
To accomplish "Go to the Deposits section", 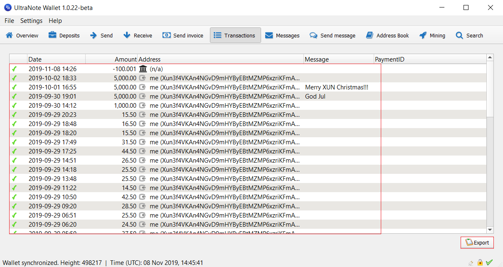I will 64,35.
